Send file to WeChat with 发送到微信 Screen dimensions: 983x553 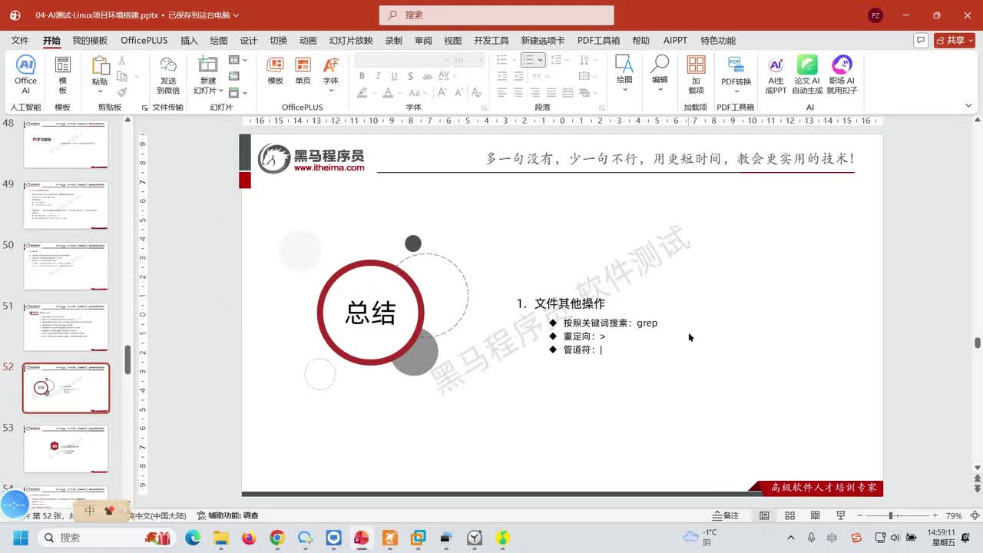point(168,75)
